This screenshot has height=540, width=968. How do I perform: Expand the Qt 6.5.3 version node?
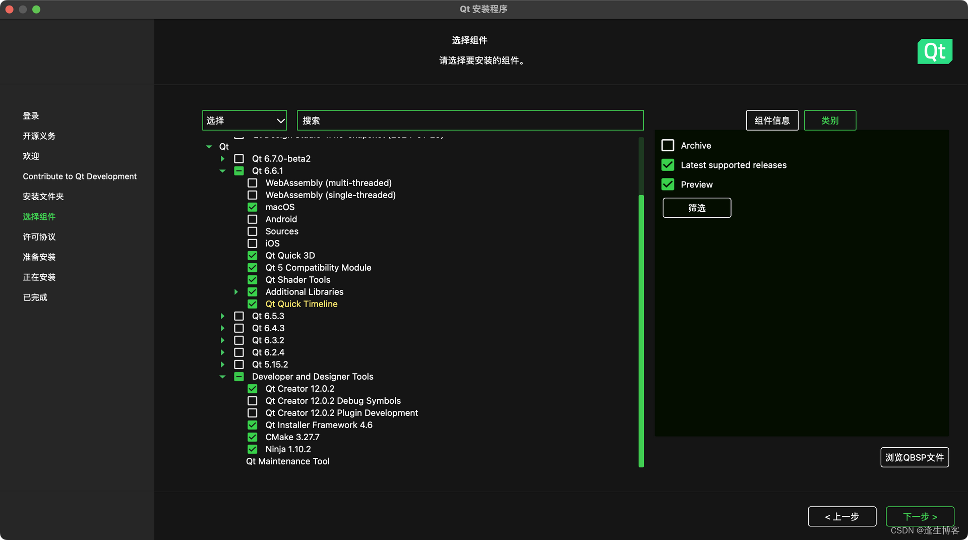[222, 316]
